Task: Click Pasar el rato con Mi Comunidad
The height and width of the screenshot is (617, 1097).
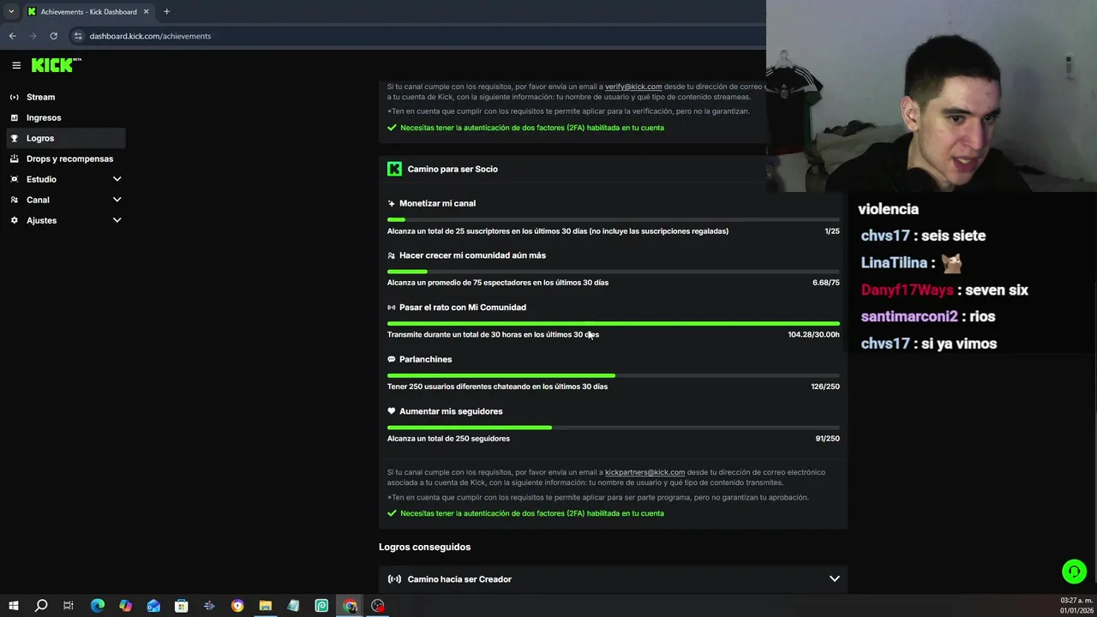Action: pyautogui.click(x=463, y=307)
